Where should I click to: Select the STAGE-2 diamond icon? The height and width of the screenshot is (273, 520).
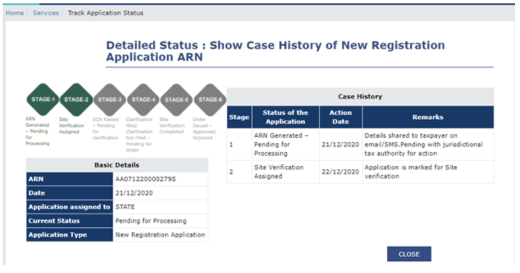pyautogui.click(x=76, y=100)
